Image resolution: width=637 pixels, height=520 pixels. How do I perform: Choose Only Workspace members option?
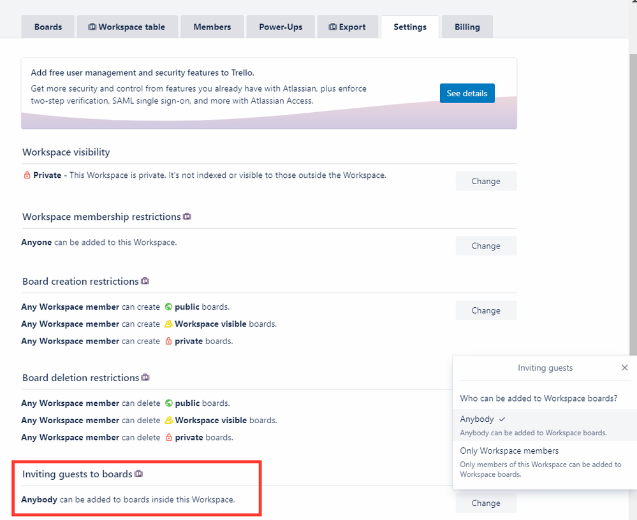[545, 462]
